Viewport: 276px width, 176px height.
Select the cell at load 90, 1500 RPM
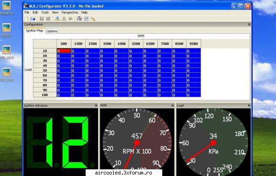78,90
